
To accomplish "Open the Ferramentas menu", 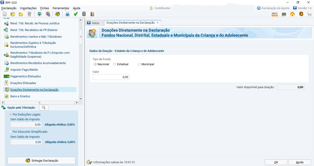I will click(x=61, y=8).
